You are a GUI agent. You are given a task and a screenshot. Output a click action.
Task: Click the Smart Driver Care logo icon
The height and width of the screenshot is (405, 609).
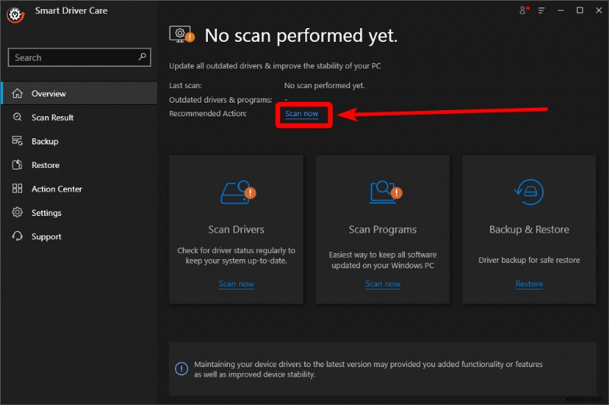click(x=15, y=14)
